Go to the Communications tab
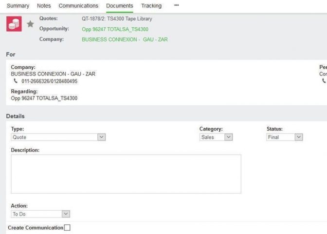The width and height of the screenshot is (327, 234). pyautogui.click(x=78, y=6)
